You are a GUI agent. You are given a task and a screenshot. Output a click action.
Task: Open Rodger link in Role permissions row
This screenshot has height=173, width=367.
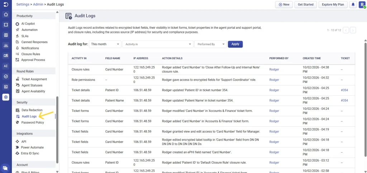[274, 80]
